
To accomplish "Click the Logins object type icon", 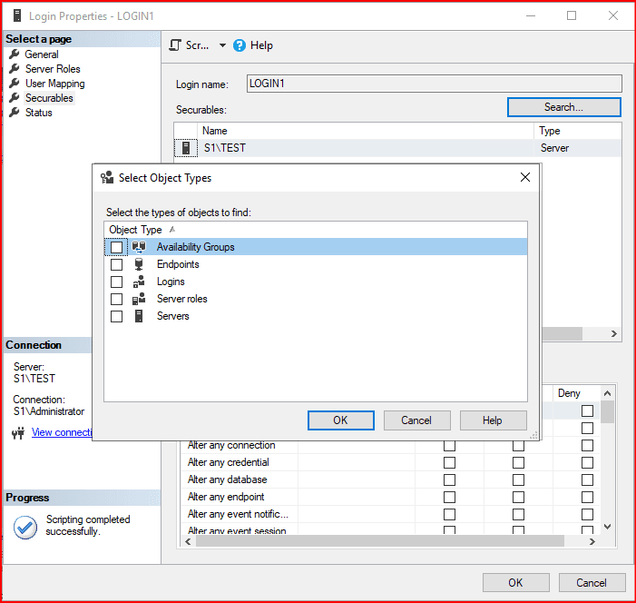I will [x=139, y=282].
